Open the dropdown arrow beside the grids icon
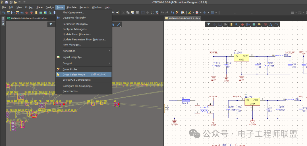Image resolution: width=307 pixels, height=146 pixels. 216,13
